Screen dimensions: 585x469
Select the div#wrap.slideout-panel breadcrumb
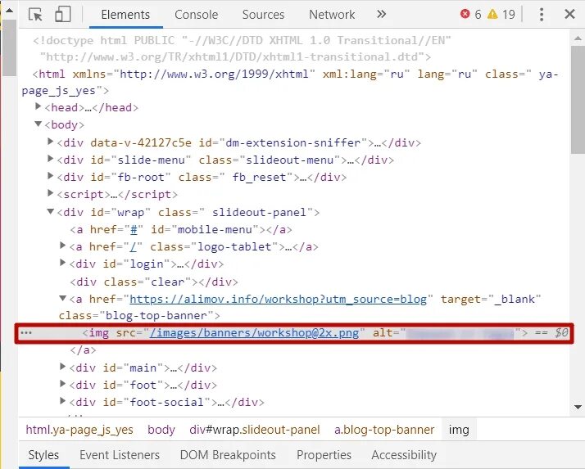[255, 430]
